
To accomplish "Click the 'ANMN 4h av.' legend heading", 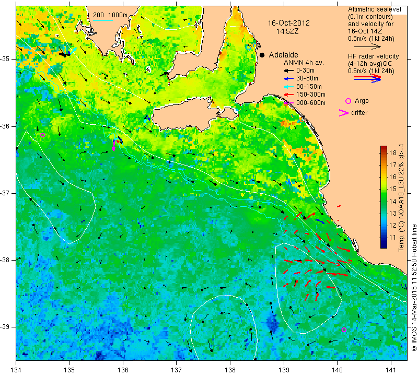I will click(304, 63).
